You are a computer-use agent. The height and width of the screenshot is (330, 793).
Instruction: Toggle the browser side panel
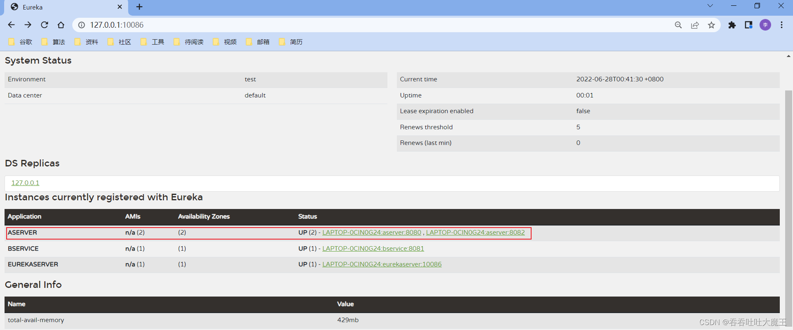tap(748, 25)
